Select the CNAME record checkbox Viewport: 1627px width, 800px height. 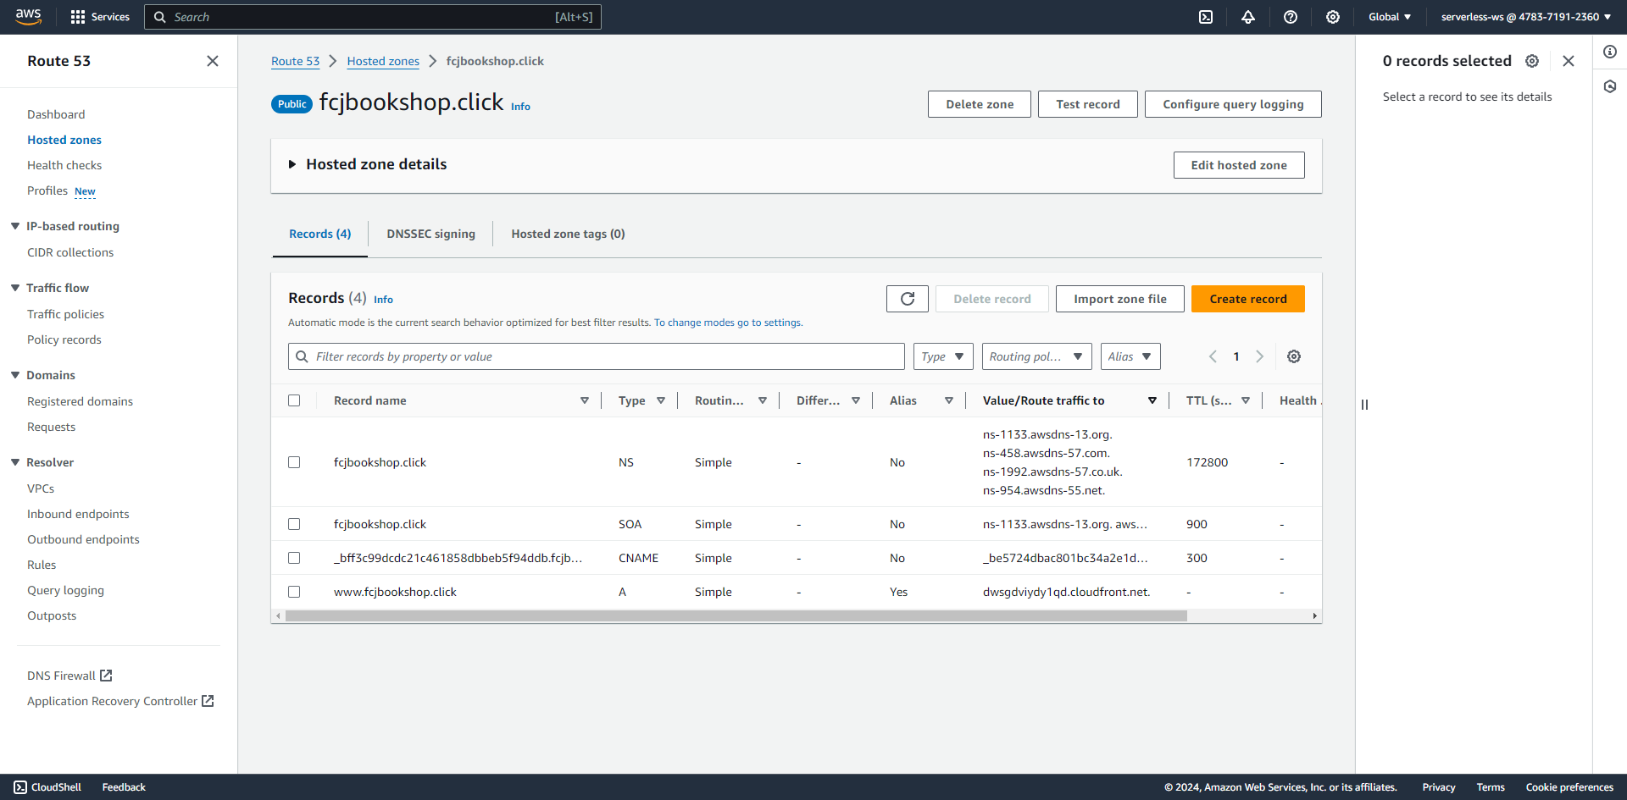(x=294, y=558)
